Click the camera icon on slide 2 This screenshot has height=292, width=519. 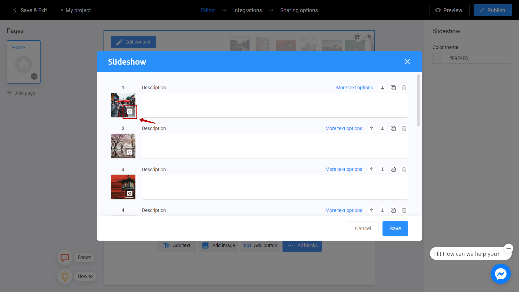click(x=129, y=152)
